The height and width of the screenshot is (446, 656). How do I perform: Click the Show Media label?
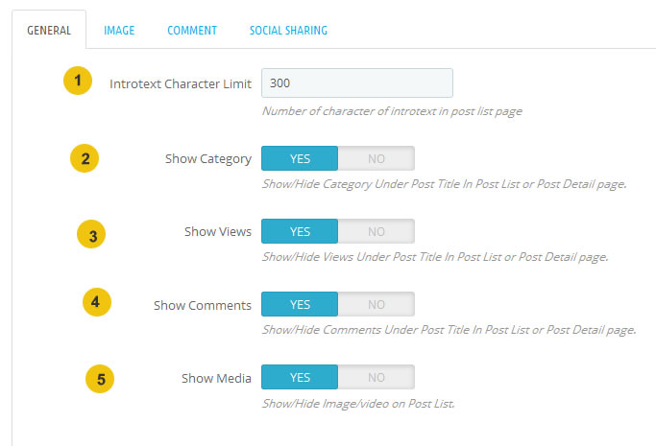216,378
